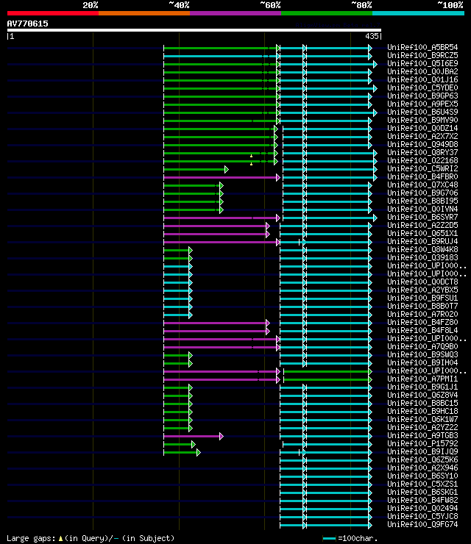The width and height of the screenshot is (471, 544).
Task: Select the UniRef100_Q651X1 label
Action: click(x=422, y=234)
